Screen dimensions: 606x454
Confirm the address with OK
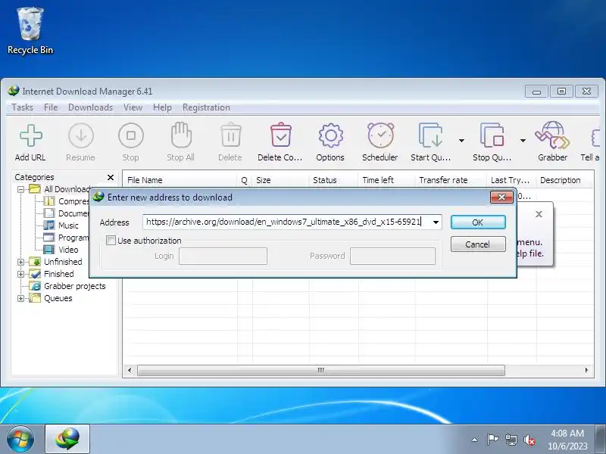coord(478,222)
